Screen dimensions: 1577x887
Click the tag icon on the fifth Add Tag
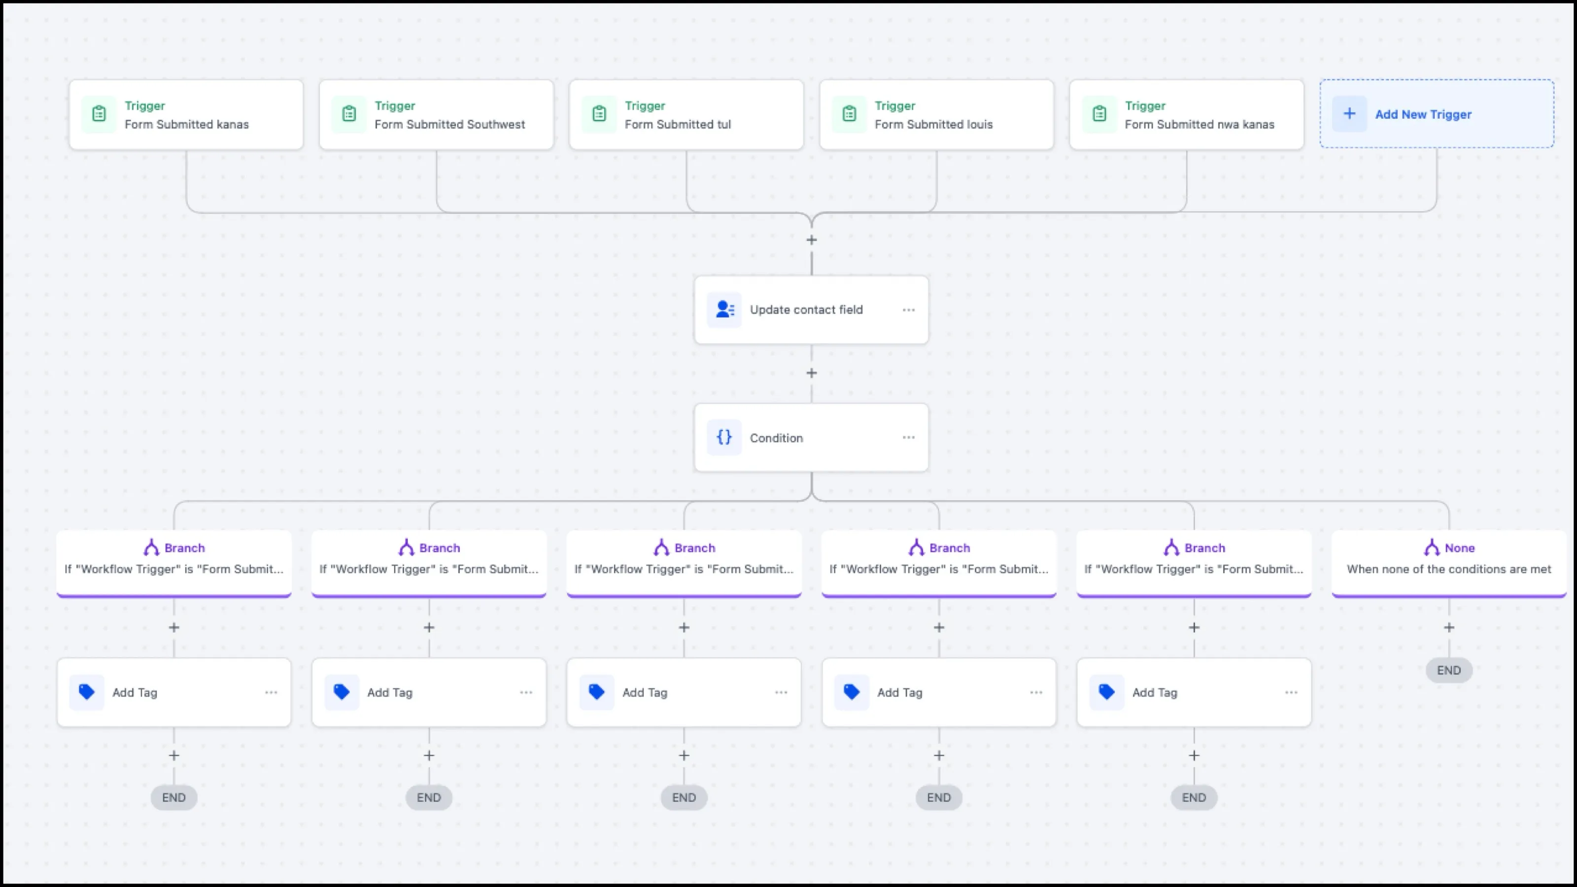coord(1107,692)
